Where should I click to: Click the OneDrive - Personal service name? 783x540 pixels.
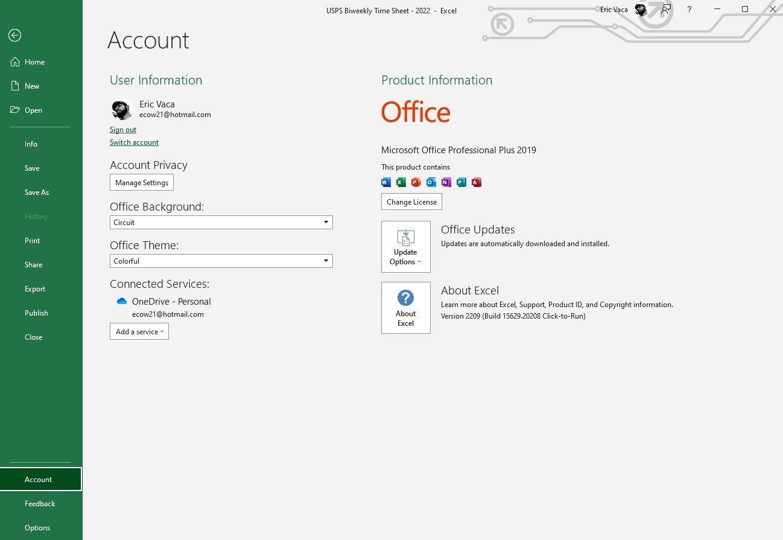(171, 302)
